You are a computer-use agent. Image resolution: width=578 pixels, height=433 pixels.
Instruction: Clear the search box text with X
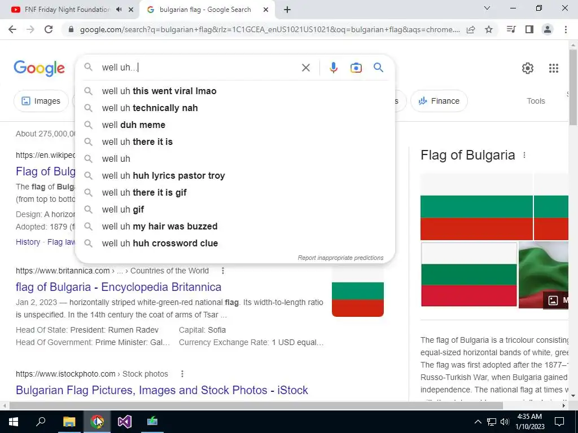click(x=305, y=68)
